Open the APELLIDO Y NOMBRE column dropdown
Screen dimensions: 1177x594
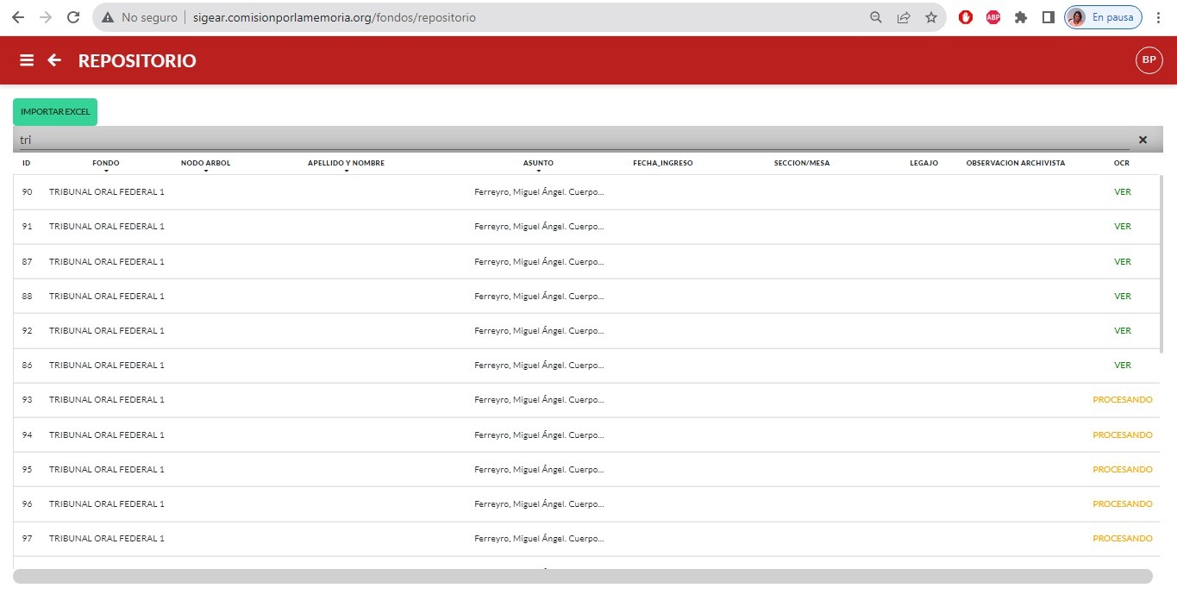click(346, 171)
